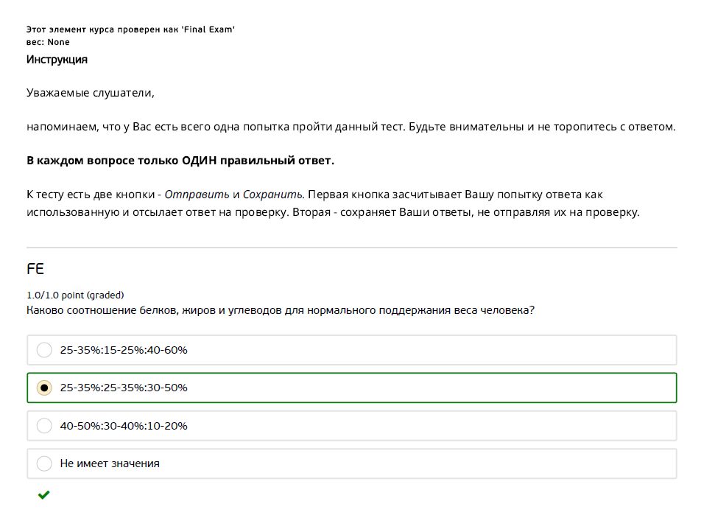Click the 'вес: None' weight label
The image size is (715, 518).
48,42
